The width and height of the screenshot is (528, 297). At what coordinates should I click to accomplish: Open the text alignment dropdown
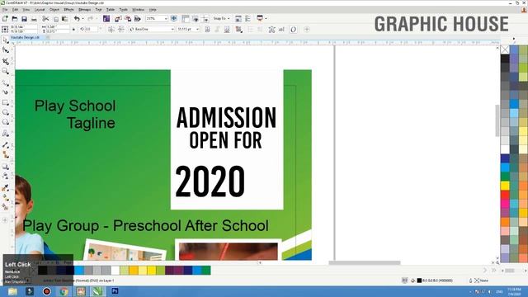(x=238, y=30)
